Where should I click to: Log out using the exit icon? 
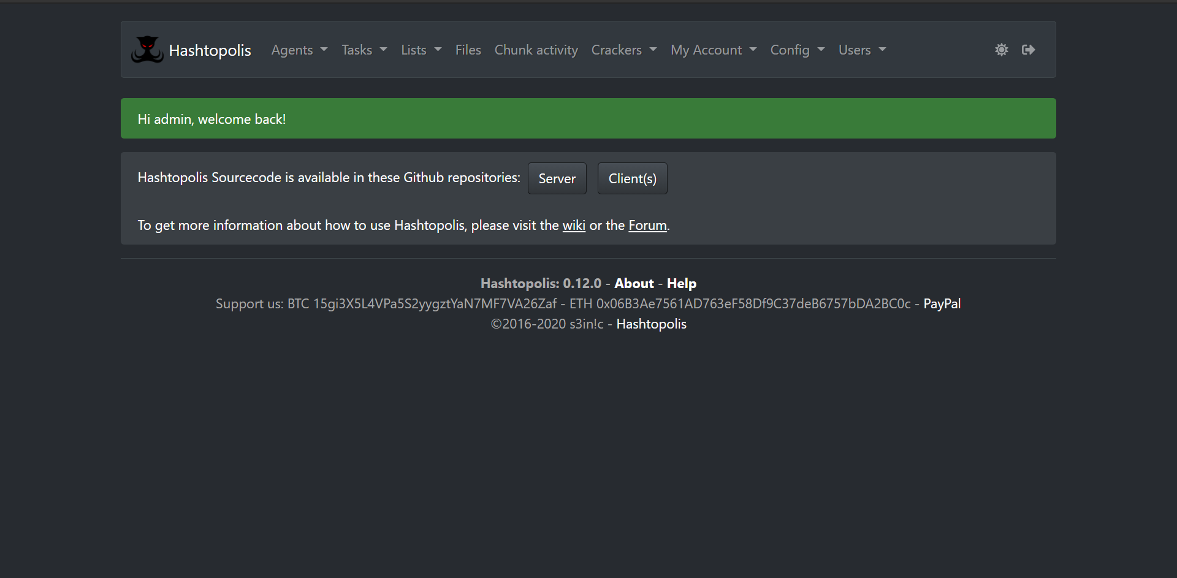pos(1028,50)
